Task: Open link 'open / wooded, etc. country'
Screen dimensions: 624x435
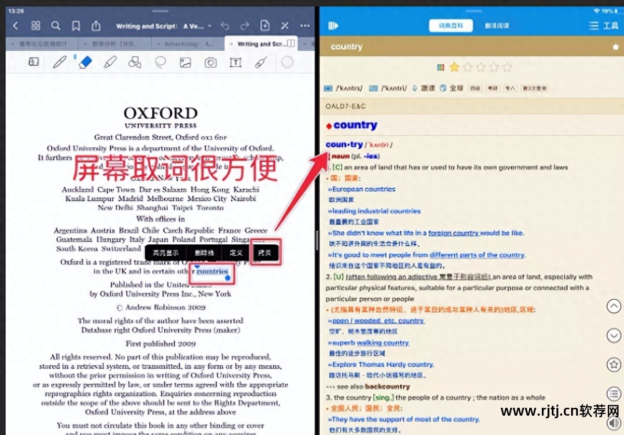Action: tap(378, 321)
